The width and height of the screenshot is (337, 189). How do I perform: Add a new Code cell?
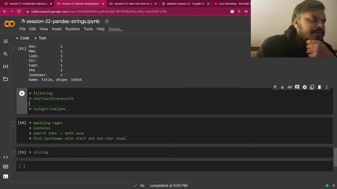click(x=22, y=38)
